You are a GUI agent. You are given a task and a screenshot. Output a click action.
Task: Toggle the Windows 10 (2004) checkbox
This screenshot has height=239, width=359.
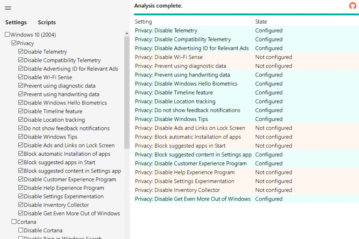click(7, 34)
